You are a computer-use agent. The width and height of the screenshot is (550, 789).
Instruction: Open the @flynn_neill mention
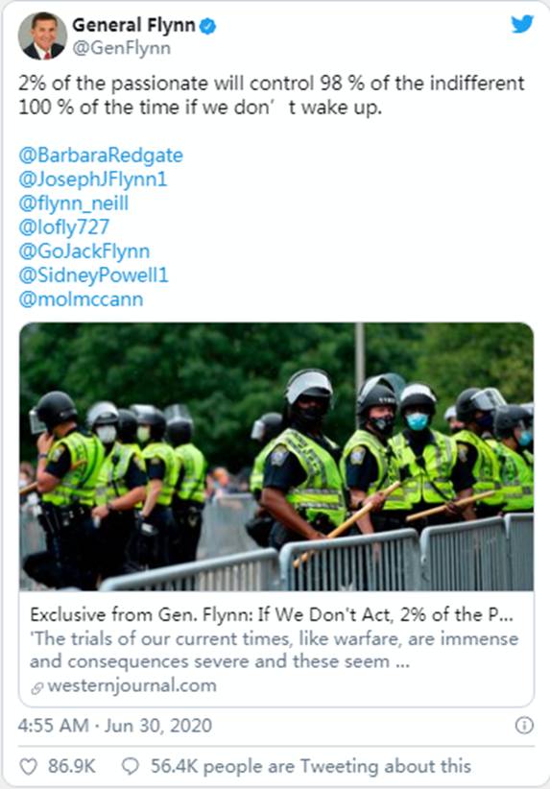tap(74, 203)
